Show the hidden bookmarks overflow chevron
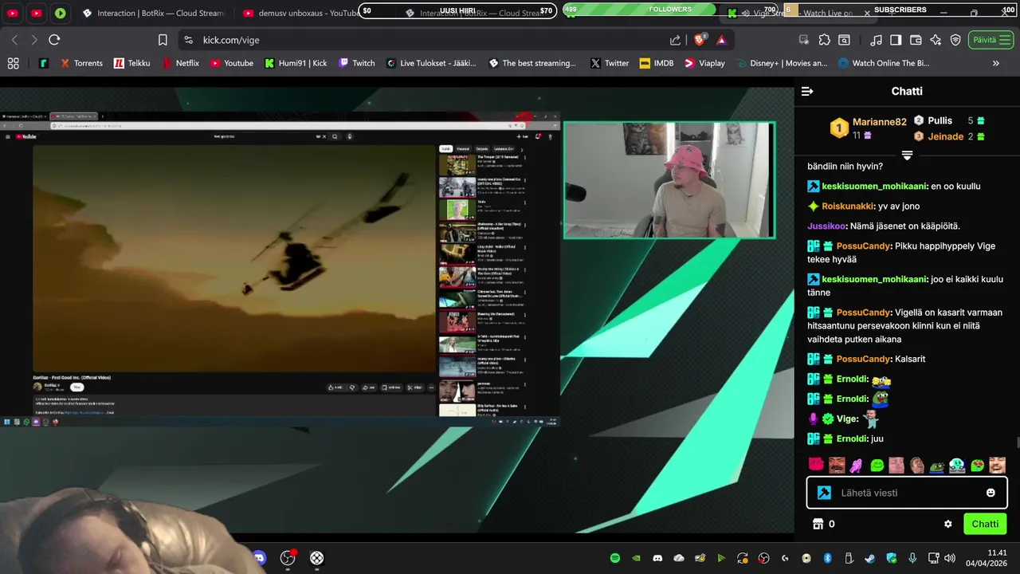The height and width of the screenshot is (574, 1020). click(x=996, y=63)
